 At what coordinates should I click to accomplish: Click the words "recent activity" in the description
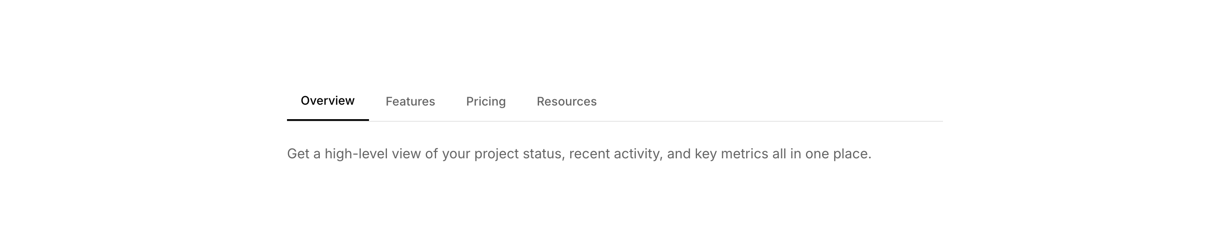click(615, 154)
